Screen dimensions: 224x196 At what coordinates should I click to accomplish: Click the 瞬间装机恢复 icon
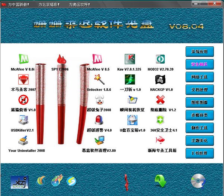132,99
